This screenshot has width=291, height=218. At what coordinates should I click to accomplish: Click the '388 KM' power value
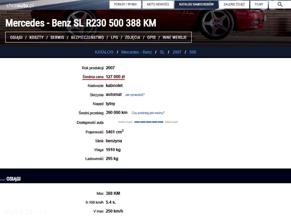(x=113, y=193)
